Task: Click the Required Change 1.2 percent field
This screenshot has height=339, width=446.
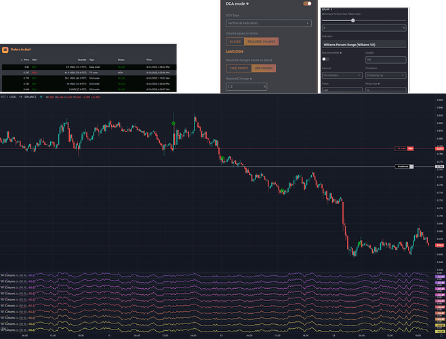Action: (x=246, y=87)
